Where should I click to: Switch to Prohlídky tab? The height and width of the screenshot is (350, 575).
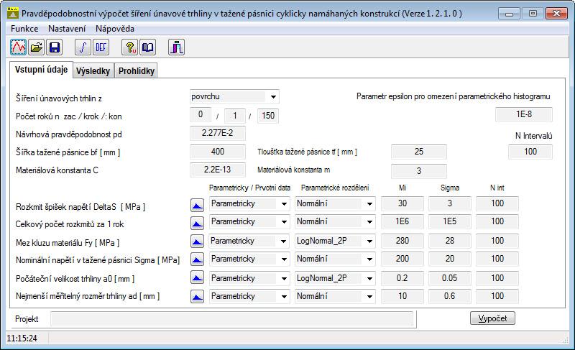(137, 70)
